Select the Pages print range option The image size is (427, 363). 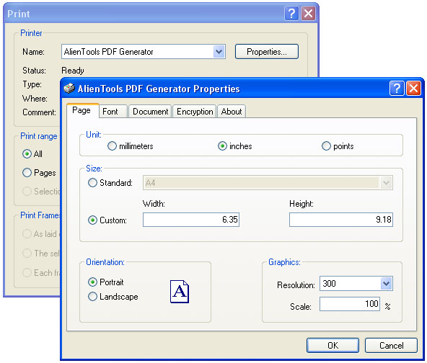(x=27, y=172)
